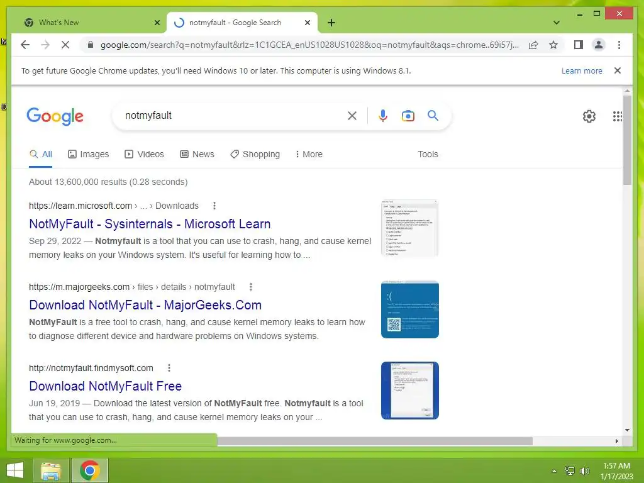This screenshot has width=644, height=483.
Task: Open Download NotMyFault Free result
Action: click(106, 387)
